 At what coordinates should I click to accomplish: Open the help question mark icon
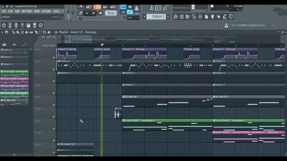[x=22, y=25]
